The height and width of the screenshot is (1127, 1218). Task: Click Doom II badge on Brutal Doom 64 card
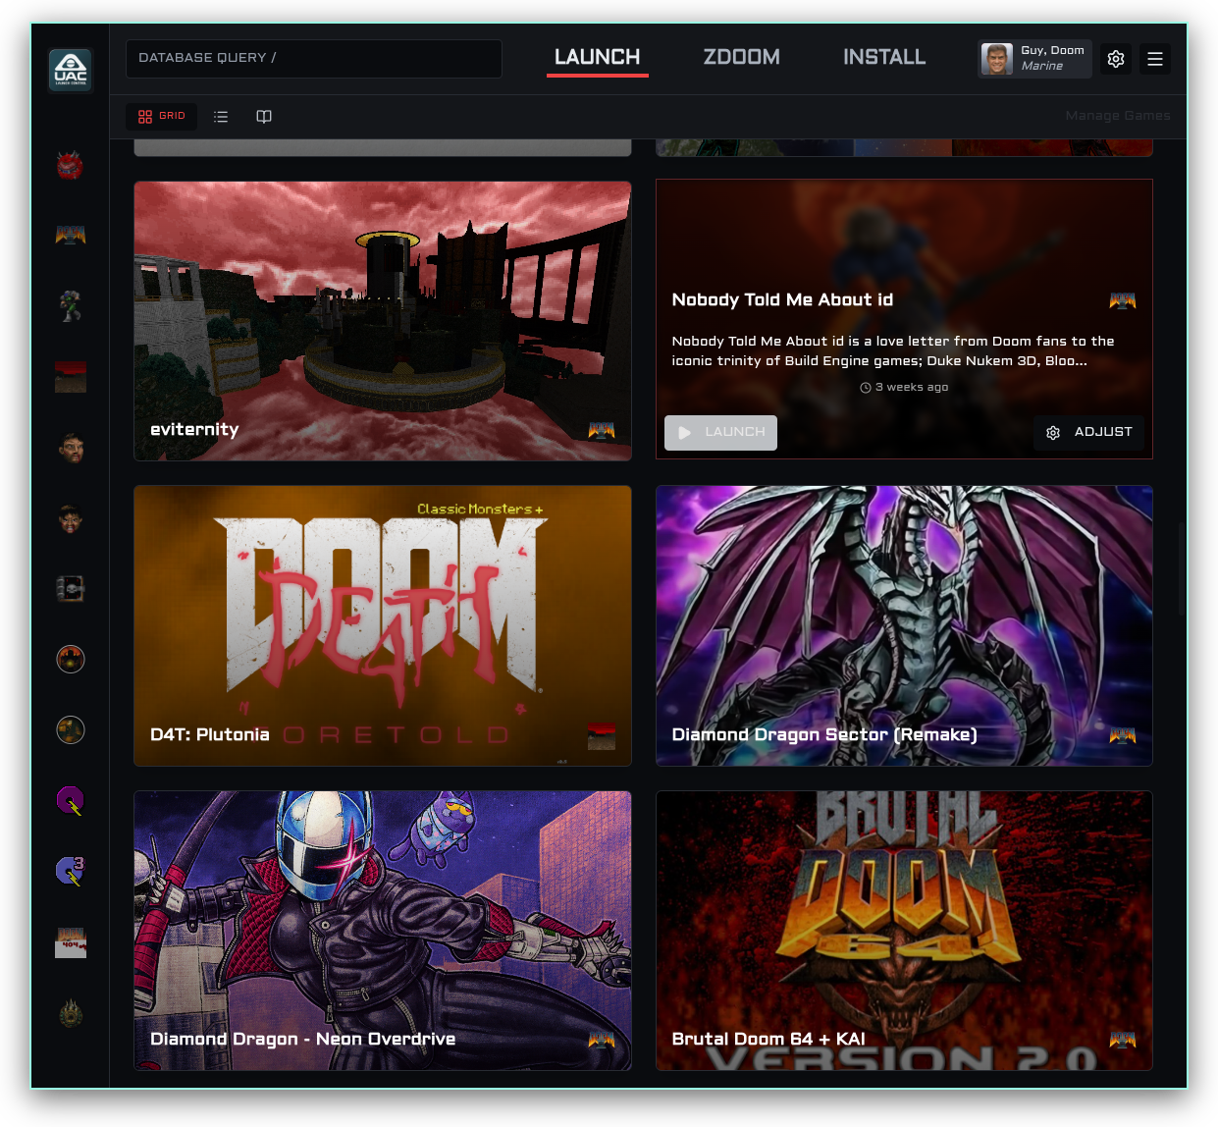(1123, 1040)
